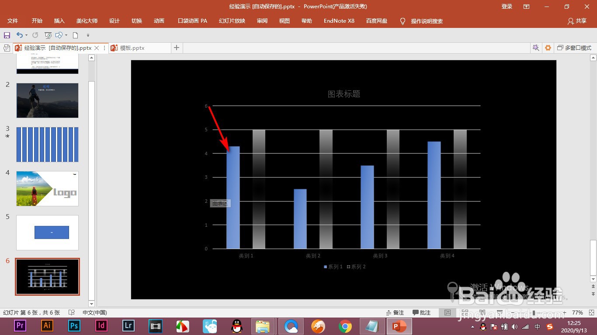Click the shapes icon in quick access toolbar
The height and width of the screenshot is (335, 597).
pos(59,35)
